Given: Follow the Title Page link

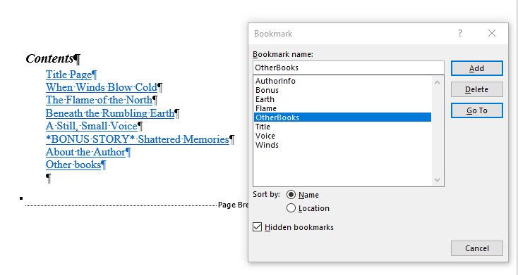Looking at the screenshot, I should coord(68,75).
